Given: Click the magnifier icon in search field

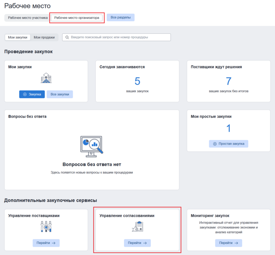Looking at the screenshot, I should [x=67, y=37].
